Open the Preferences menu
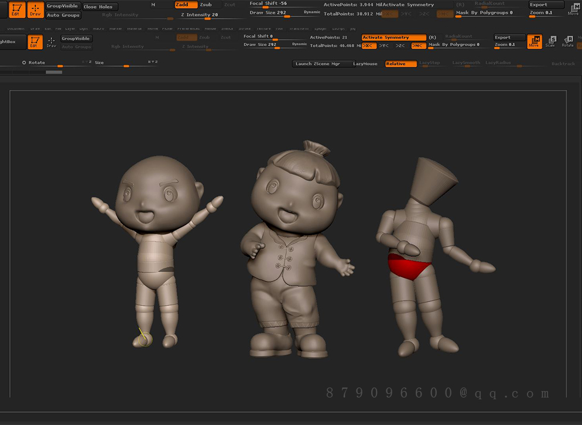Image resolution: width=582 pixels, height=425 pixels. (189, 29)
